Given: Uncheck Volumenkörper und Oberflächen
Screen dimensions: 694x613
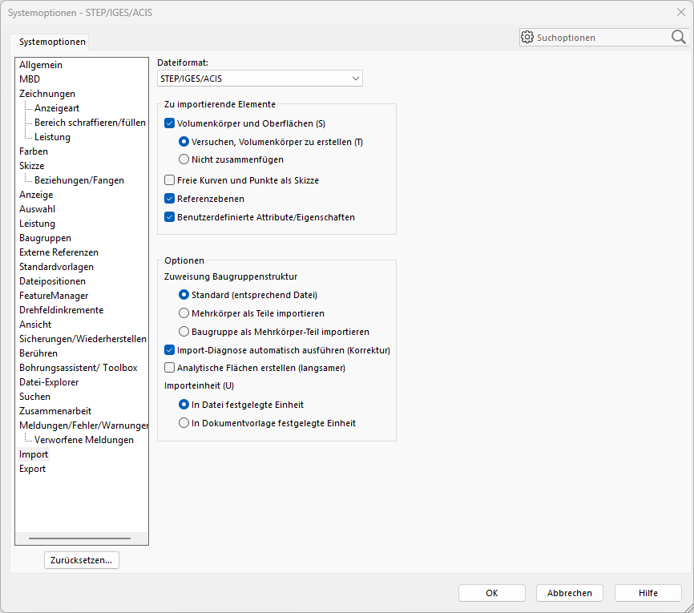Looking at the screenshot, I should [x=168, y=123].
